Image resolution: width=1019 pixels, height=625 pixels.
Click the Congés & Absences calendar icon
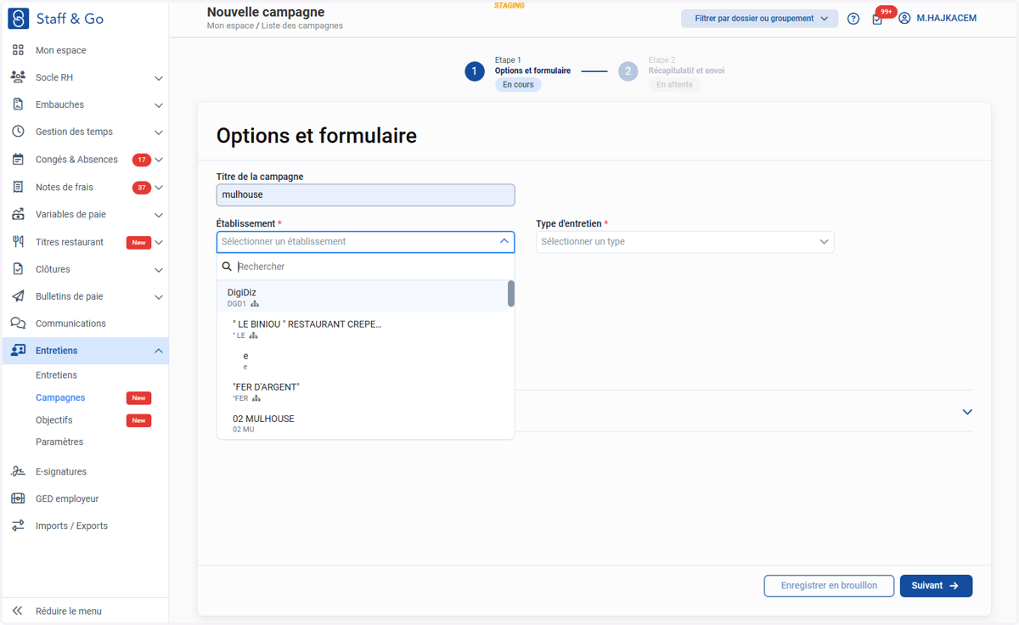[x=18, y=160]
